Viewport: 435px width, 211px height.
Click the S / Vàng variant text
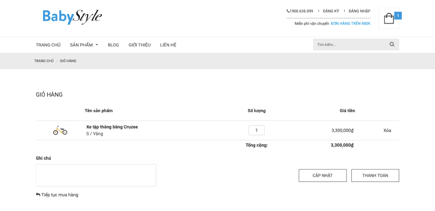tap(95, 134)
